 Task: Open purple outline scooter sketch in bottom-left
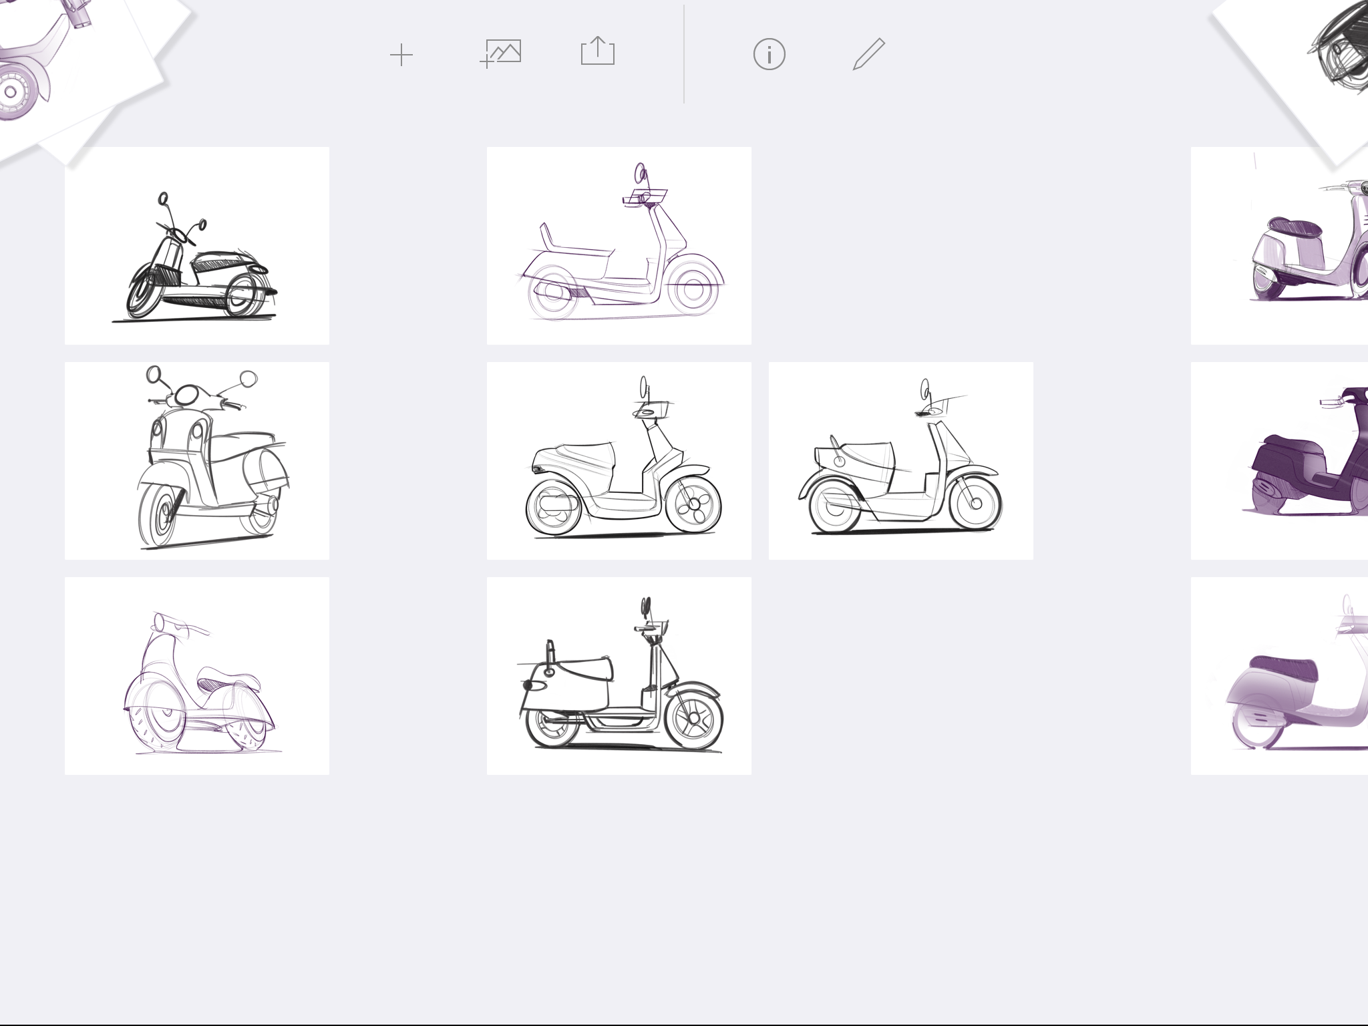[197, 676]
